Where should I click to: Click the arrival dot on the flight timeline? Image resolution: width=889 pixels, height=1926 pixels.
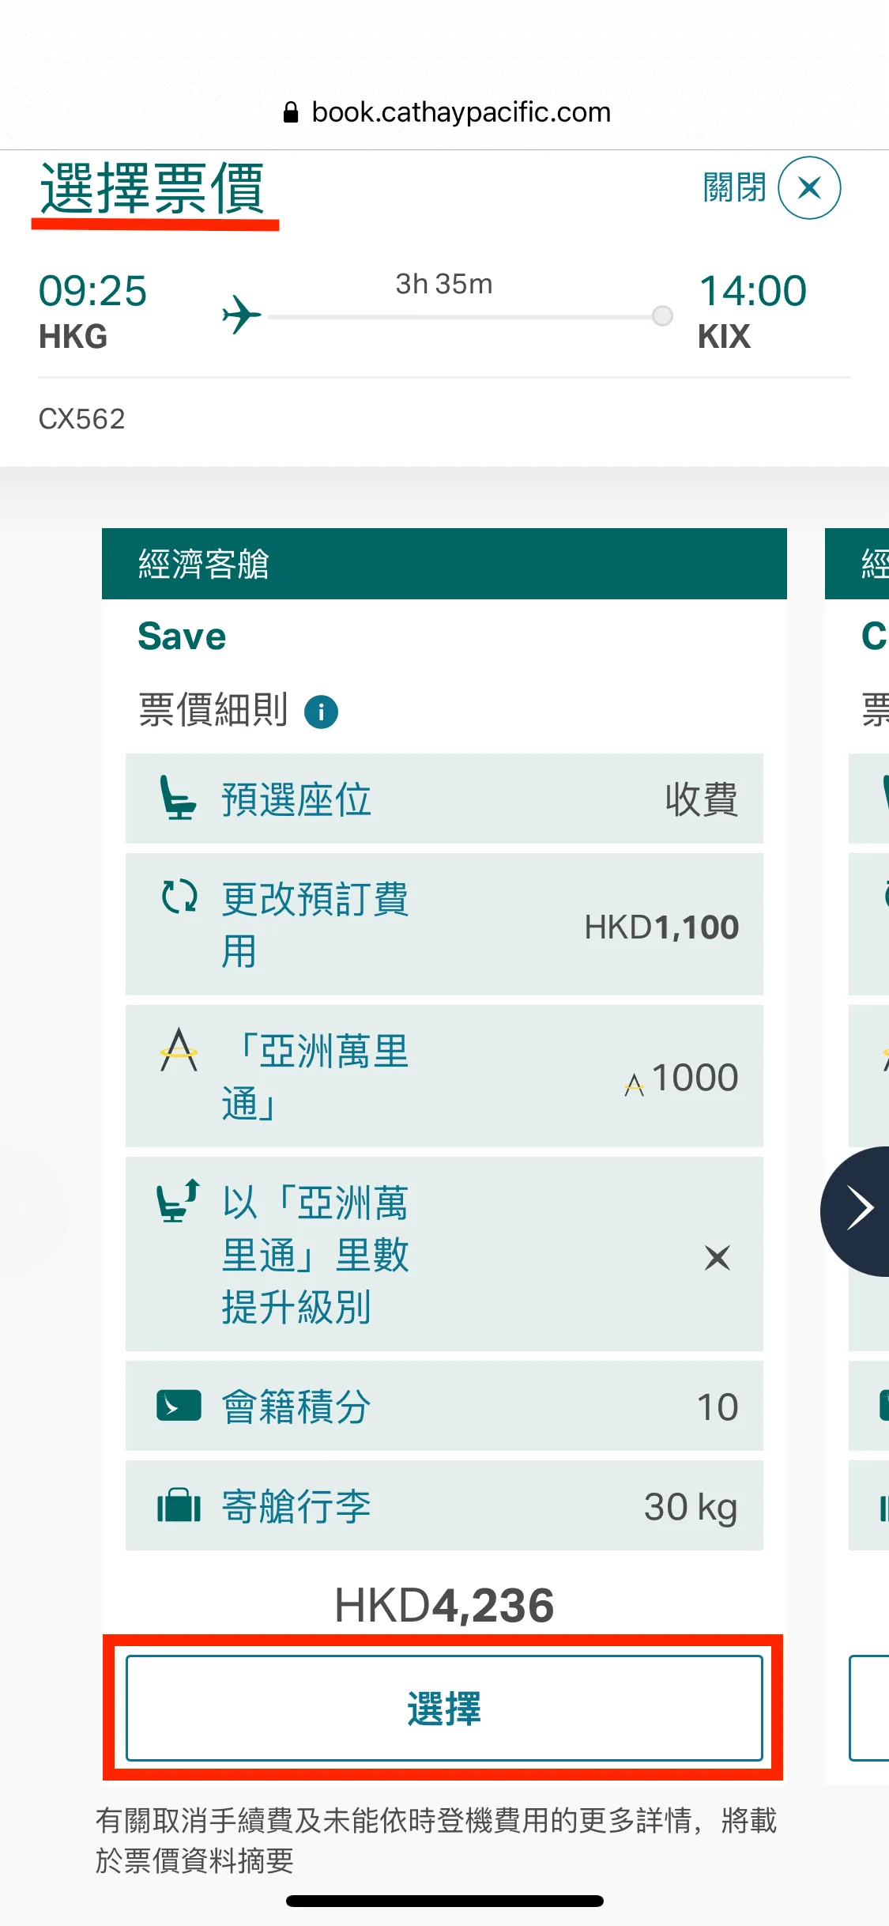tap(662, 316)
